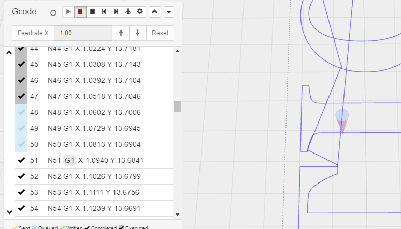This screenshot has height=229, width=401.
Task: Collapse the Gcode panel with chevron
Action: click(x=155, y=12)
